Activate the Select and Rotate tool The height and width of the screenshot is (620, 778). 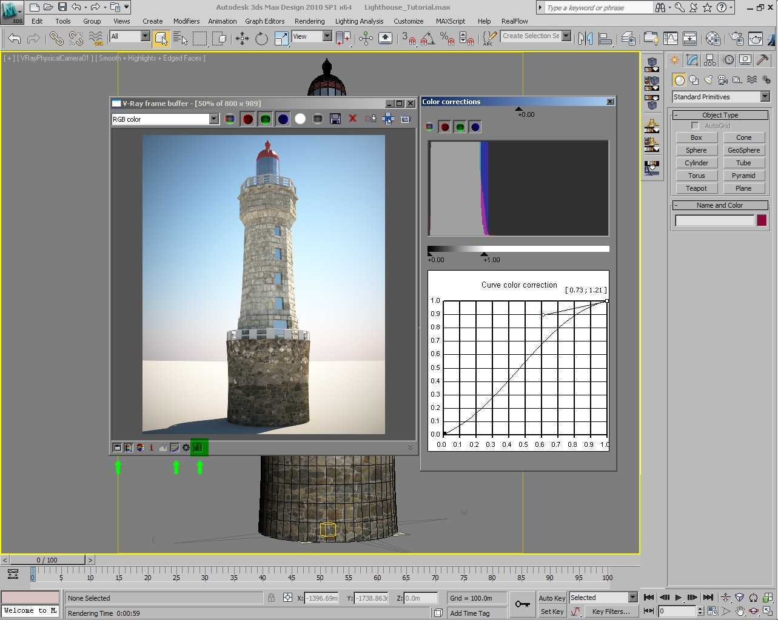click(x=261, y=39)
